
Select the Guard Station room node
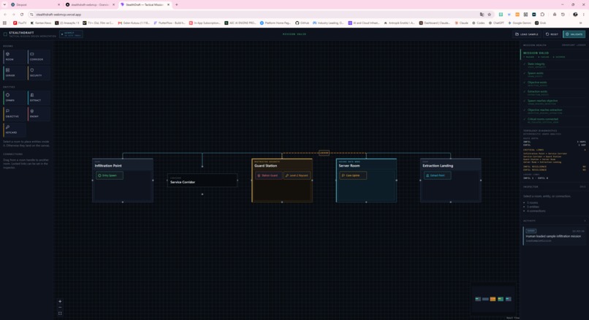point(282,180)
